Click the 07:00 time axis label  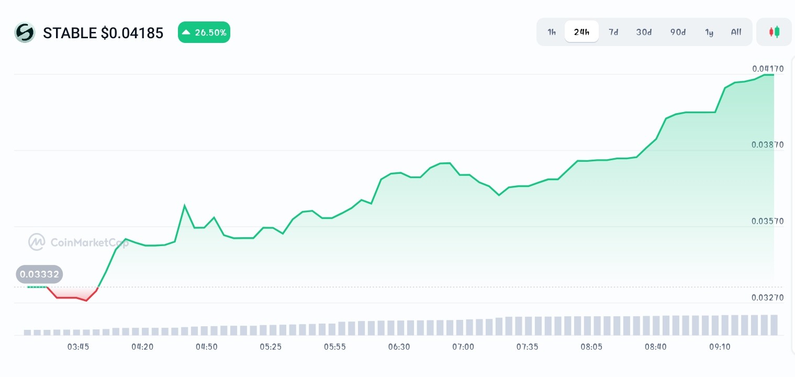click(463, 347)
